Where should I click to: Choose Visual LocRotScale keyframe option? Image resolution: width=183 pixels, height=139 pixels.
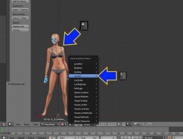point(83,113)
